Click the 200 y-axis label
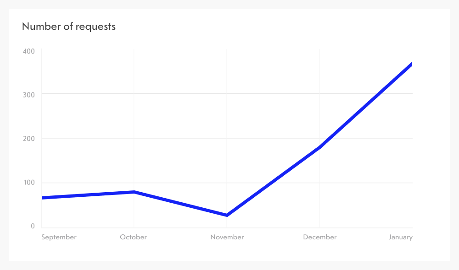Image resolution: width=459 pixels, height=270 pixels. pyautogui.click(x=28, y=138)
